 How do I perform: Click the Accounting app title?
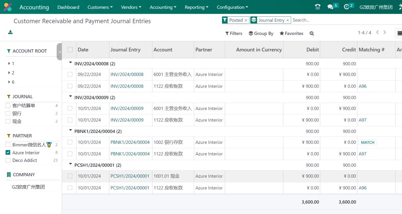[x=34, y=7]
